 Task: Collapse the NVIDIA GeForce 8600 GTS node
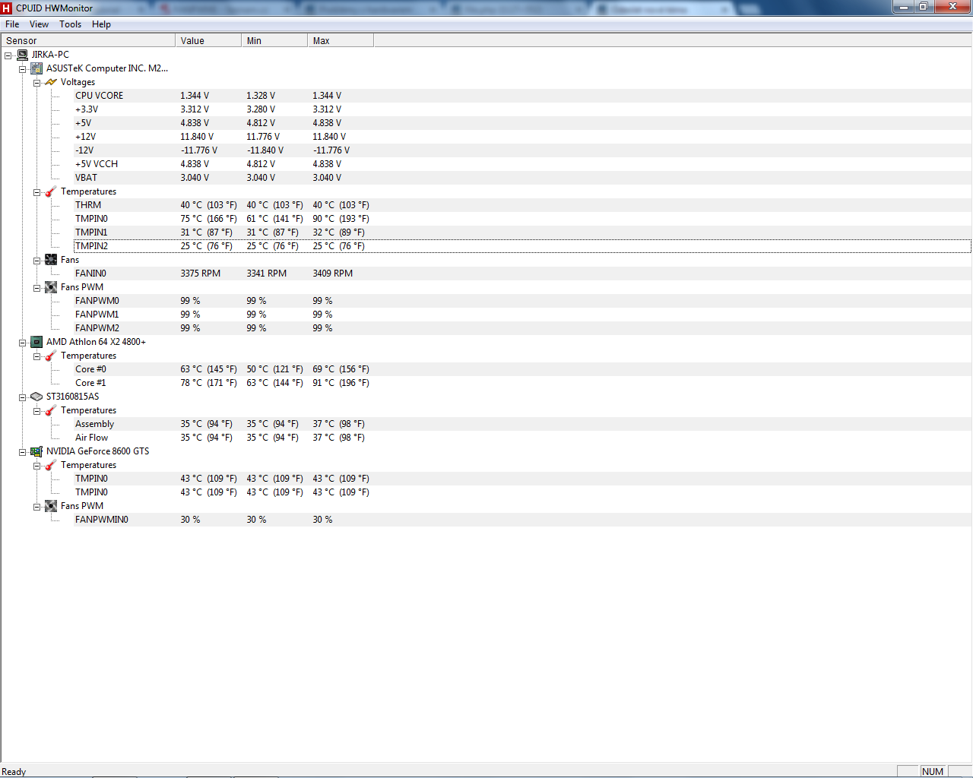[x=23, y=452]
